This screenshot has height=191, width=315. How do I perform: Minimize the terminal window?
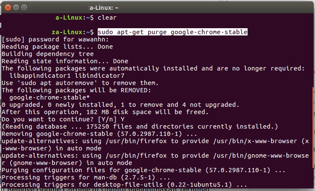(16, 8)
